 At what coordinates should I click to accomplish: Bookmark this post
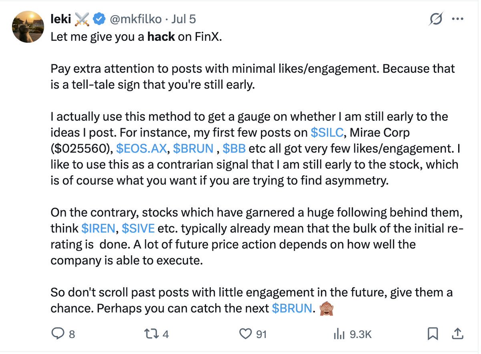pyautogui.click(x=432, y=334)
